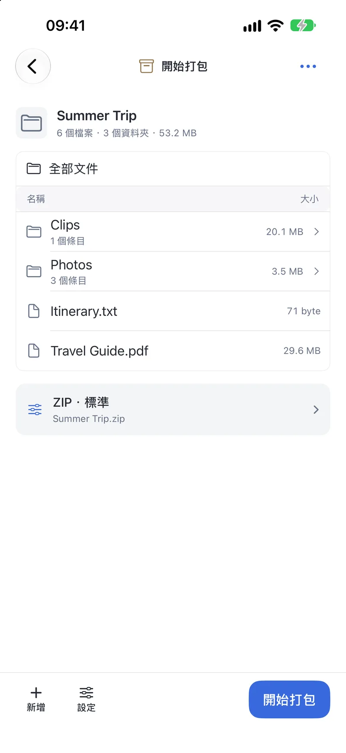Screen dimensions: 346x753
Task: Sort by 大小 column header
Action: (x=310, y=199)
